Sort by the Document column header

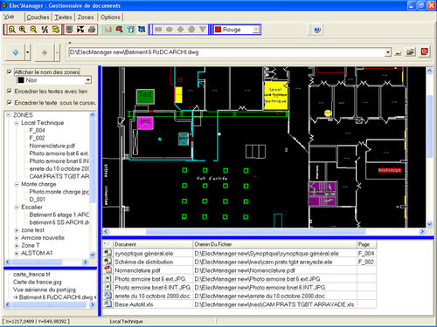point(153,244)
